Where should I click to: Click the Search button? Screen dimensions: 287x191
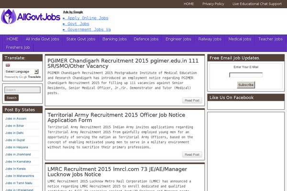pyautogui.click(x=11, y=98)
